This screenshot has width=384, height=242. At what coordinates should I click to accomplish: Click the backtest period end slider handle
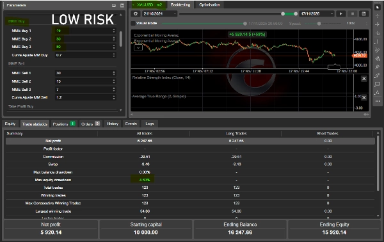coord(296,13)
